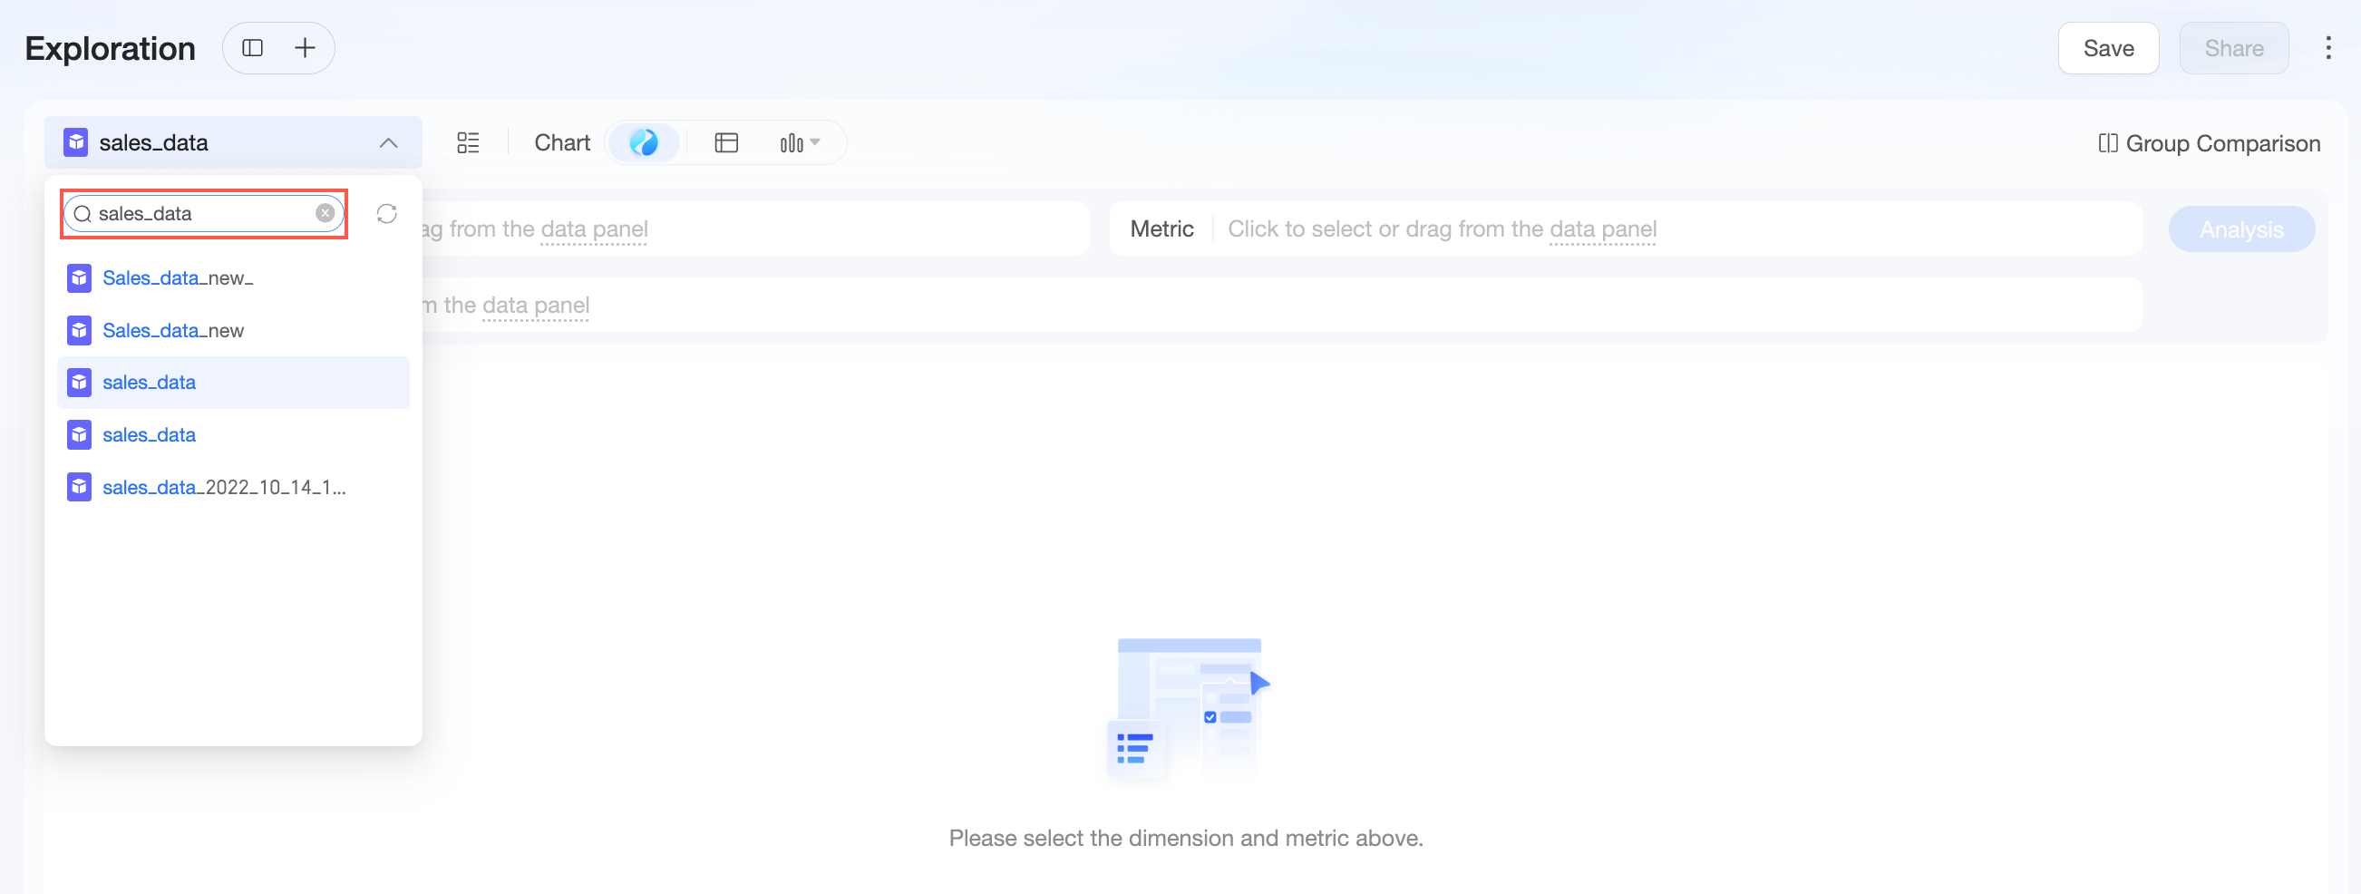Open the more options vertical dots menu
This screenshot has height=894, width=2361.
pos(2328,48)
